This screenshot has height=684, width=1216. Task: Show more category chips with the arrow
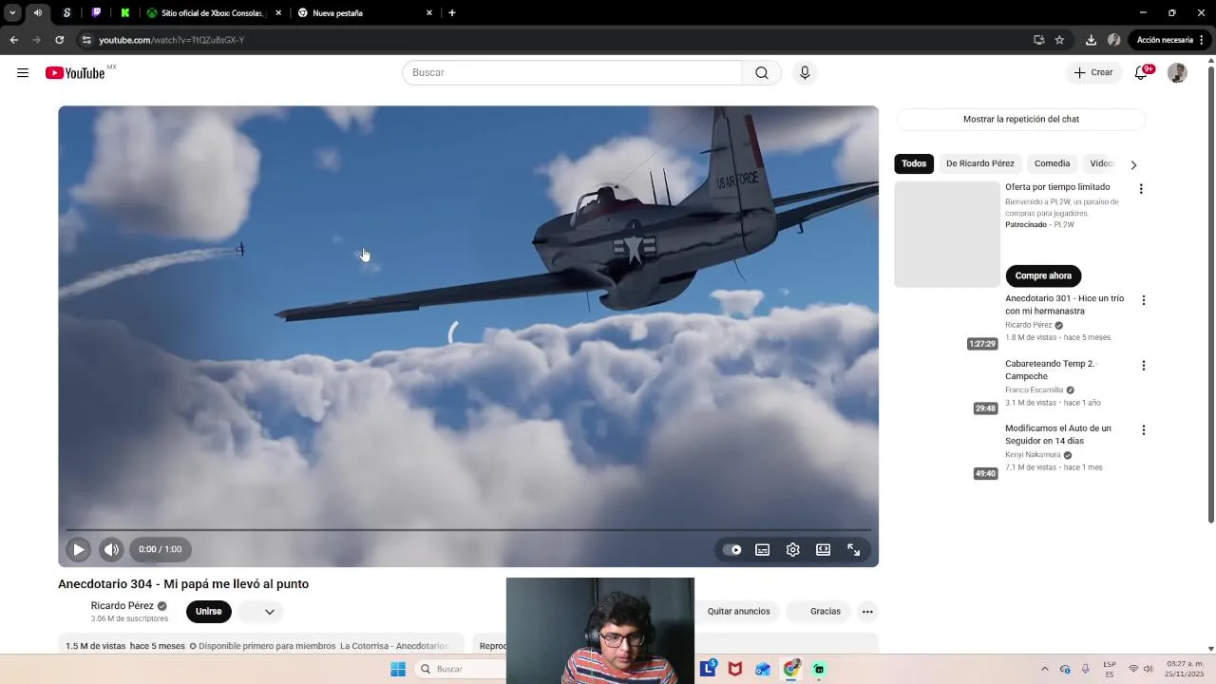(x=1133, y=164)
